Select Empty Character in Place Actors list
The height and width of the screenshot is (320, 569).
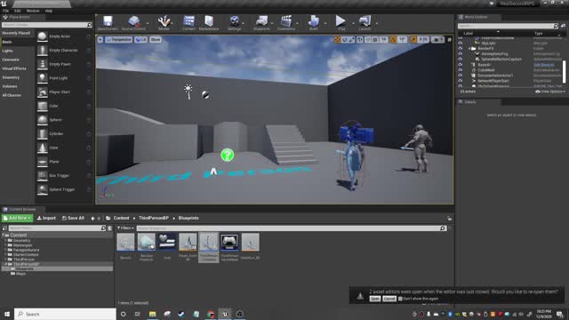[63, 51]
